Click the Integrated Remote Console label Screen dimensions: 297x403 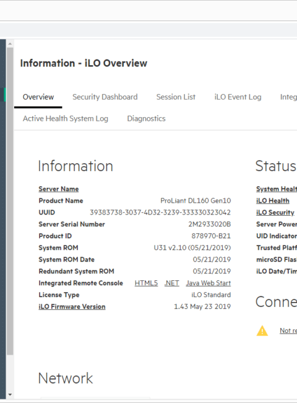point(81,283)
